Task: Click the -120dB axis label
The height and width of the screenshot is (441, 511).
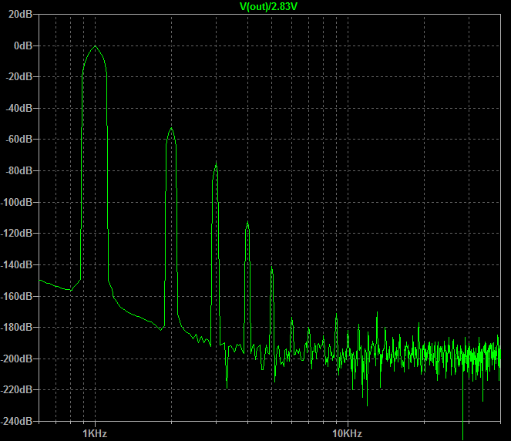Action: coord(17,234)
